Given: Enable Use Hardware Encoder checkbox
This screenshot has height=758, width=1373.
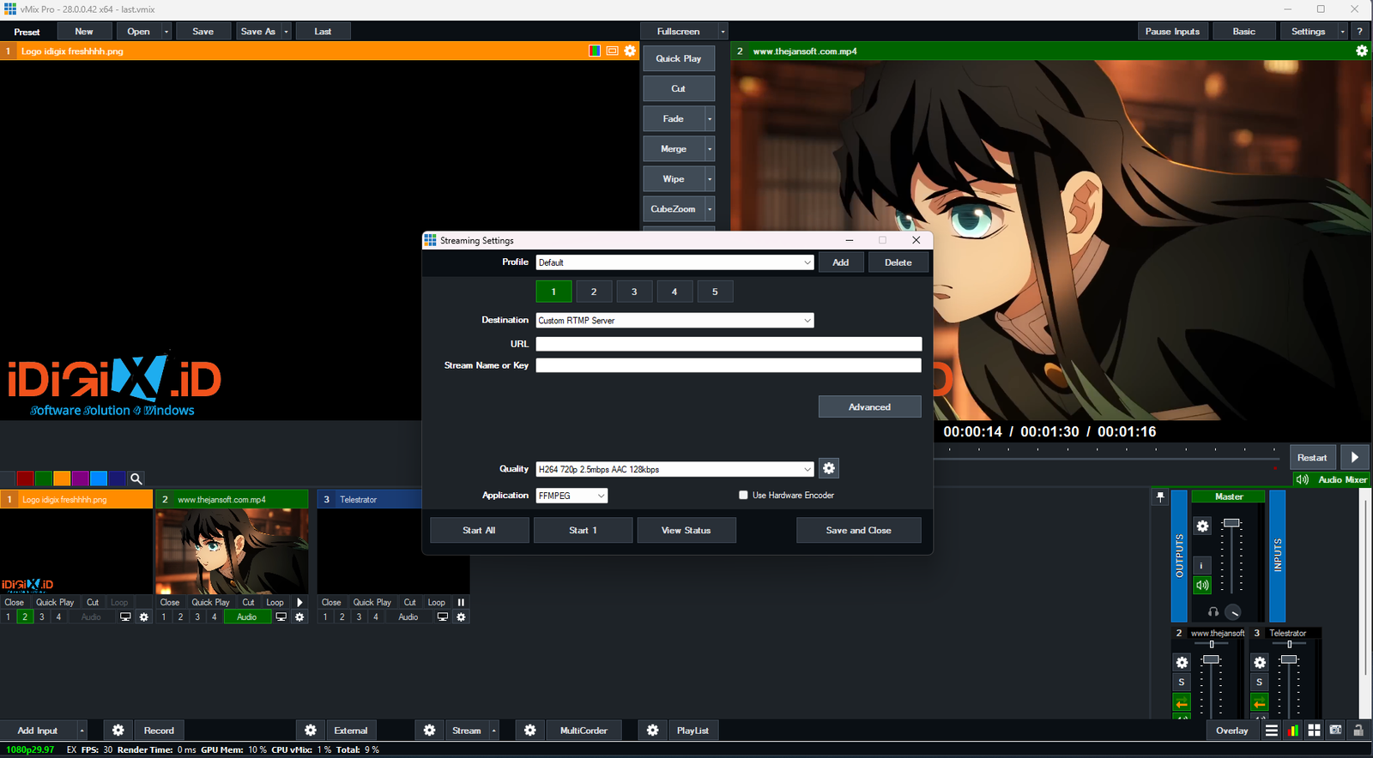Looking at the screenshot, I should pos(743,495).
